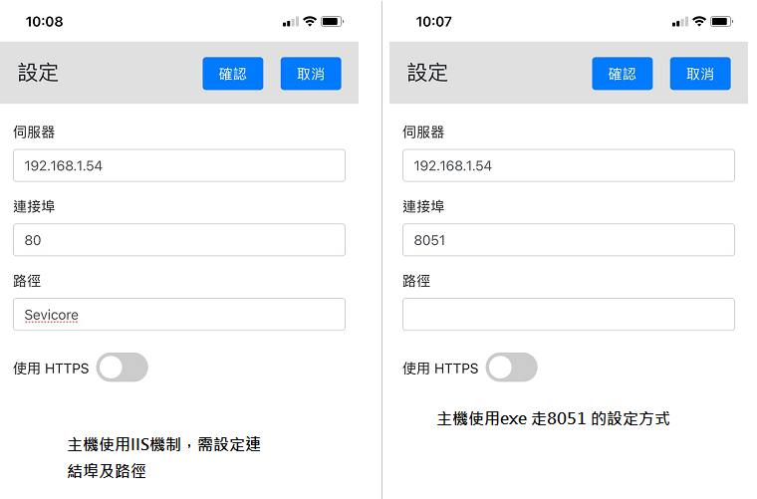Click the battery icon in the 10:08 status bar
The image size is (757, 499).
(332, 21)
